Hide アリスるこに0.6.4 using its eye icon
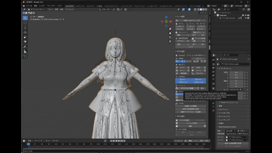 (245, 18)
